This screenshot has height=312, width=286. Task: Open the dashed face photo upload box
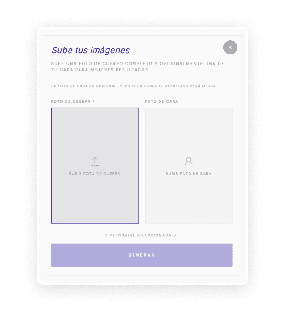(189, 165)
